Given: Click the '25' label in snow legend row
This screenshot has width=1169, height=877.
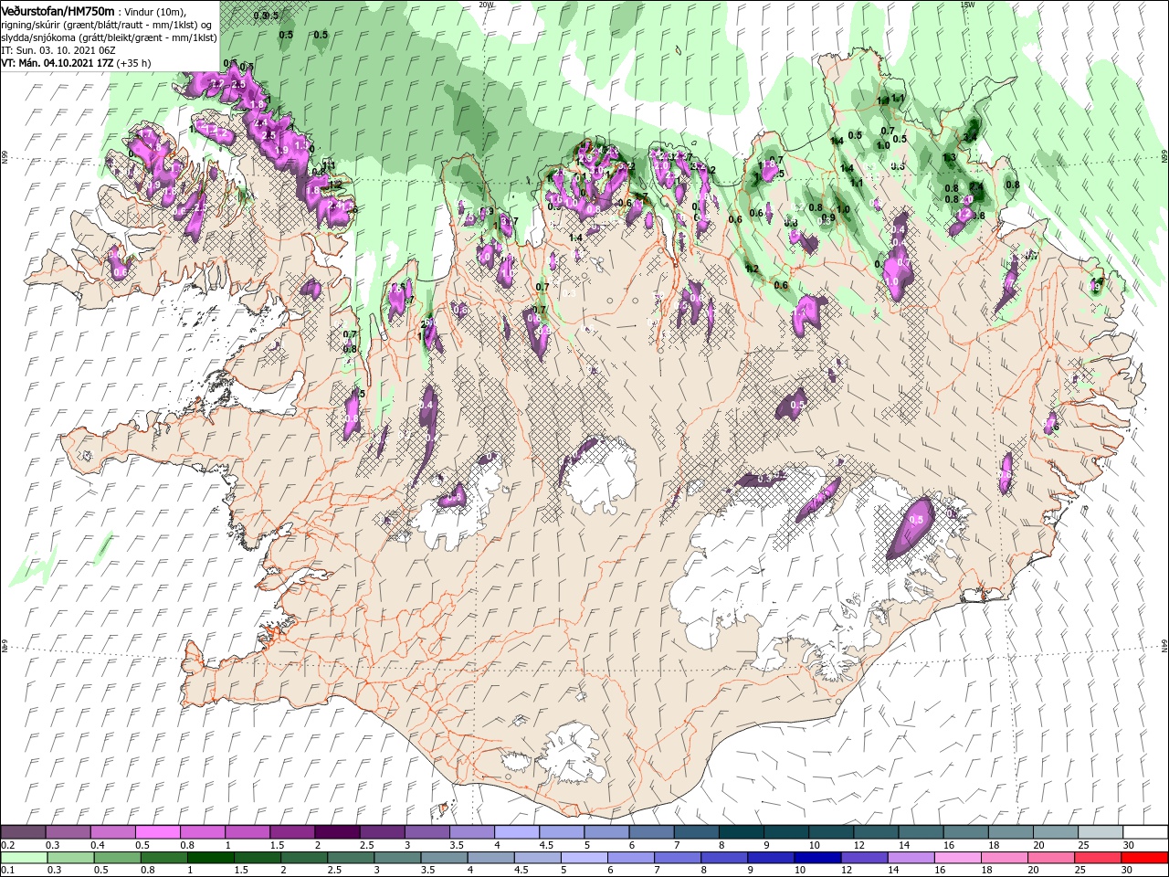Looking at the screenshot, I should tap(1085, 845).
